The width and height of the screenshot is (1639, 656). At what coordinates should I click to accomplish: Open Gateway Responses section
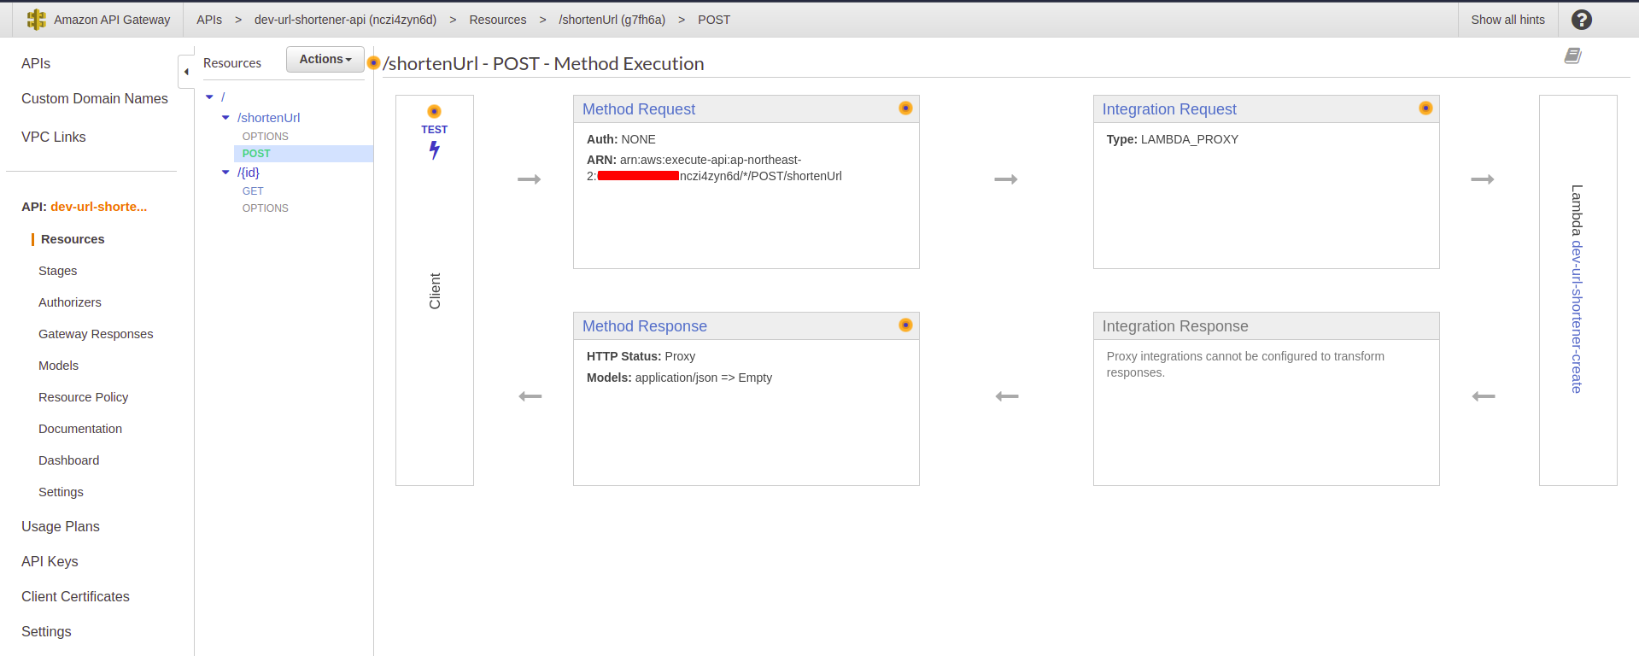[x=96, y=334]
